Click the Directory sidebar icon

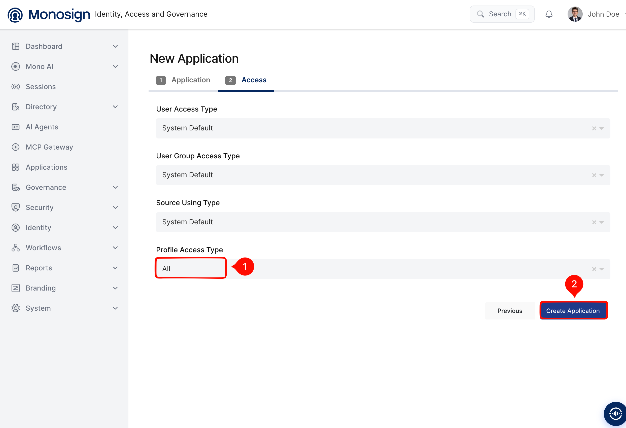point(16,107)
